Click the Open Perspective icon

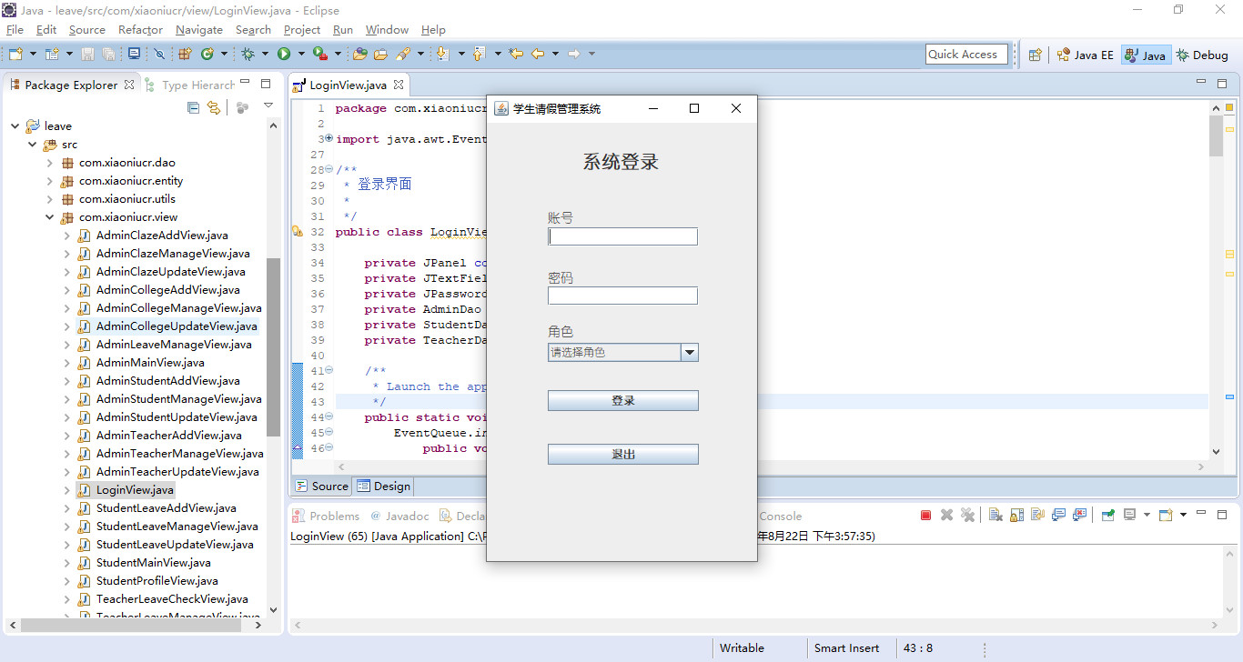pos(1035,55)
